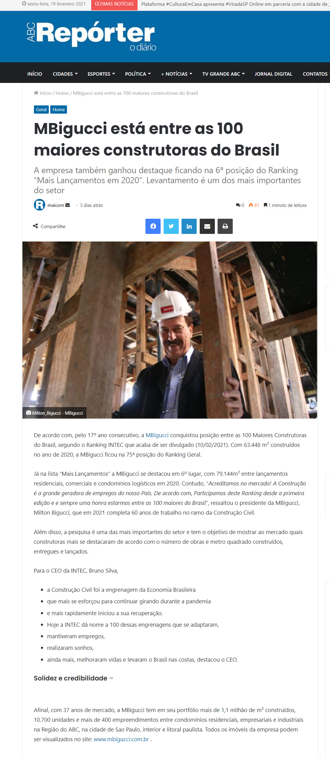Open JORNAL DIGITAL menu item

pos(273,74)
